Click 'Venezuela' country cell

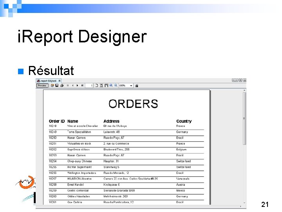(183, 179)
